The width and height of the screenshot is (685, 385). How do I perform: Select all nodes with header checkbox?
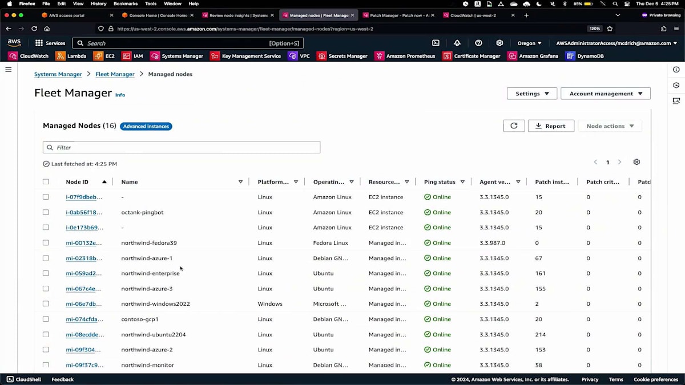[46, 182]
